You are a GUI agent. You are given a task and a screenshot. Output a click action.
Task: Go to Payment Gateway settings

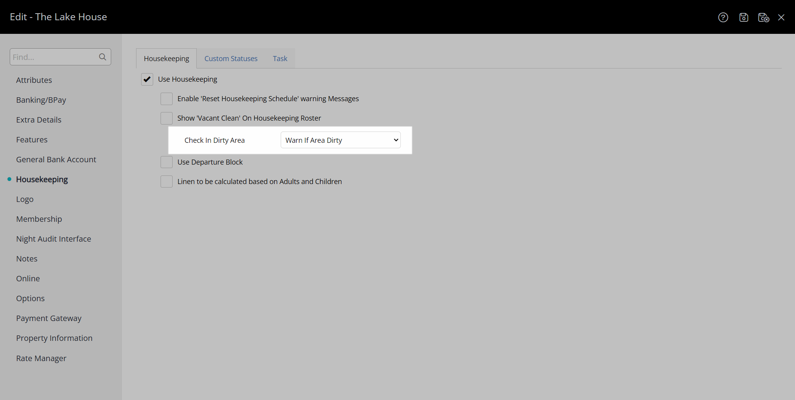click(x=49, y=318)
